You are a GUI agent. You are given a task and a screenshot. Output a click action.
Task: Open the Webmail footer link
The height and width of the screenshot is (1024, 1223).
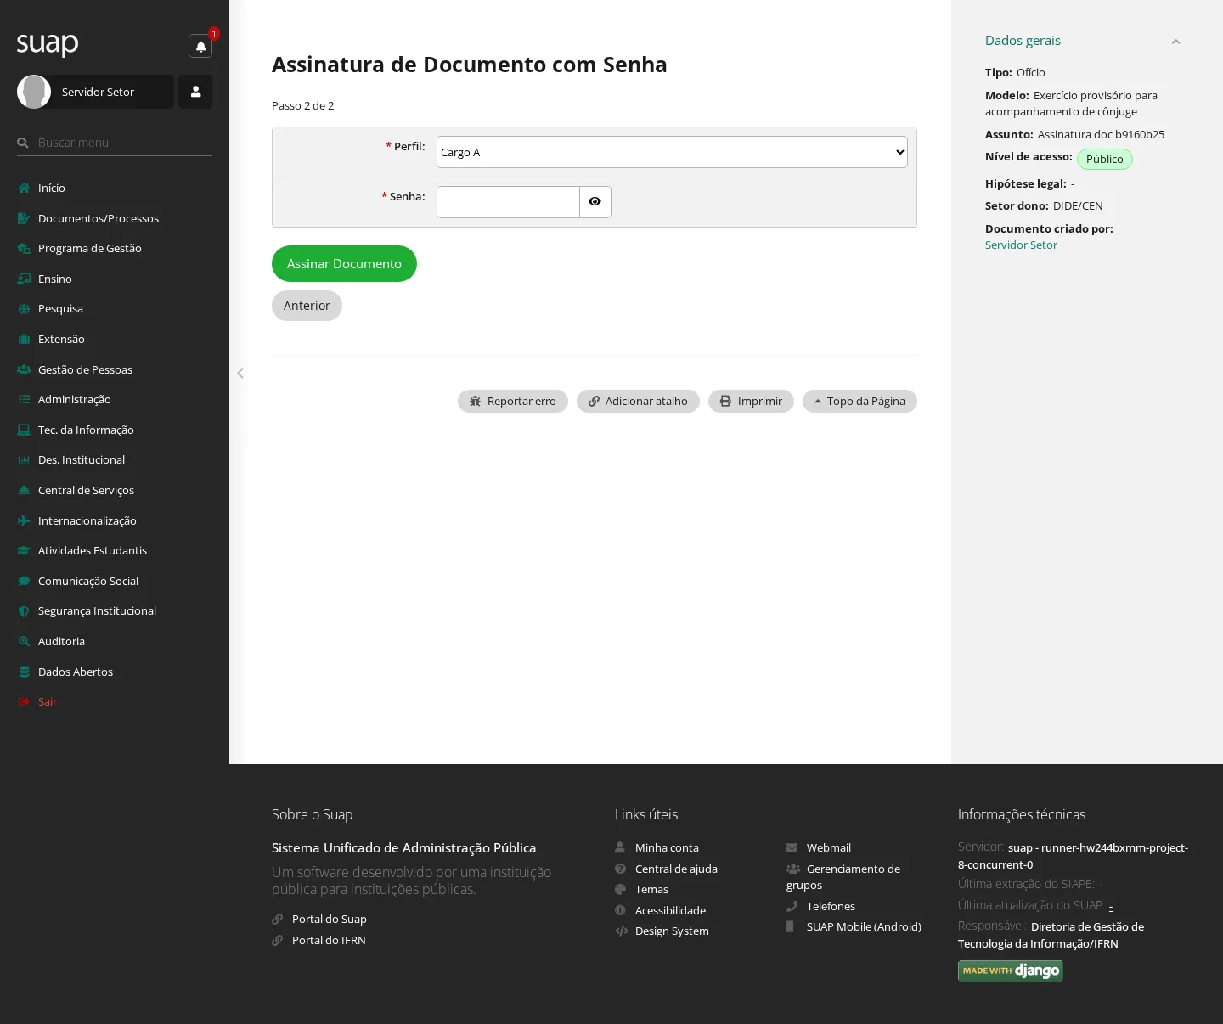[829, 847]
